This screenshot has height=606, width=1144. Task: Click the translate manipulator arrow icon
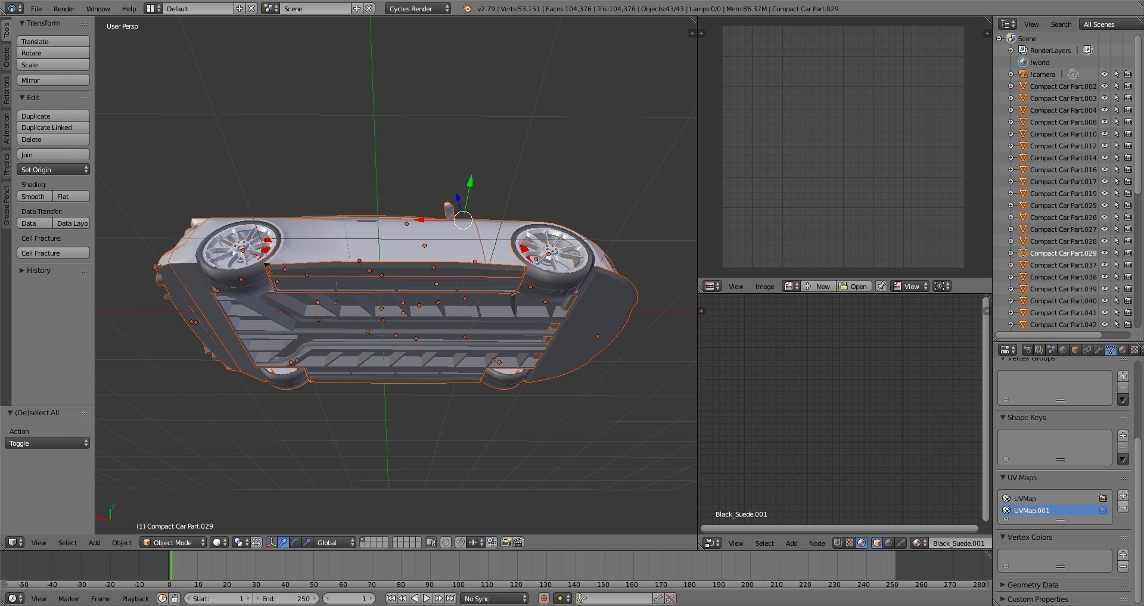(284, 542)
